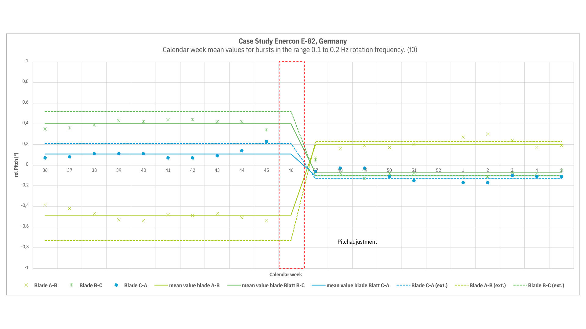586x329 pixels.
Task: Click the Calendar week x-axis label
Action: tap(285, 274)
